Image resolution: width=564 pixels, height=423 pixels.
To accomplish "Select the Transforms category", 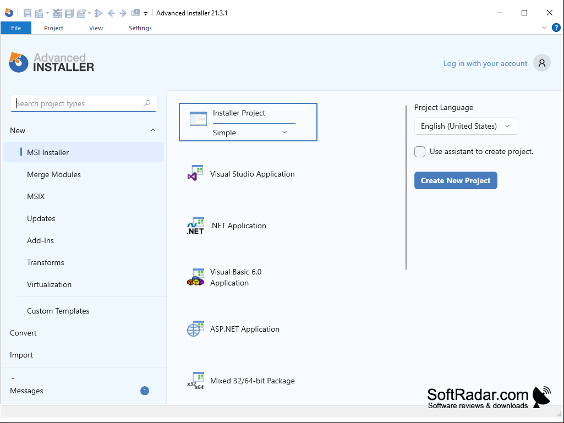I will pos(45,262).
